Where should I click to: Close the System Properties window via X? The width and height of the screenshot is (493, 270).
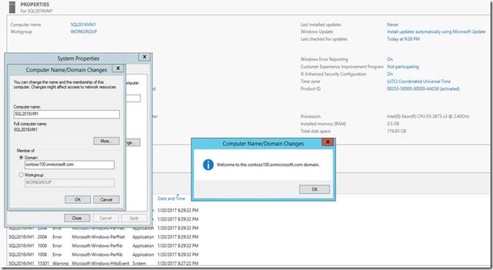[144, 57]
